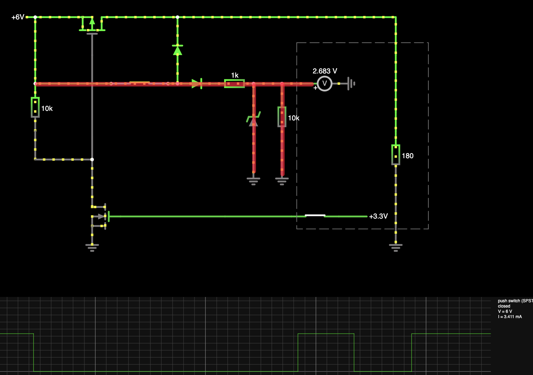Viewport: 533px width, 375px height.
Task: Click the 180 ohm resistor
Action: pyautogui.click(x=396, y=155)
